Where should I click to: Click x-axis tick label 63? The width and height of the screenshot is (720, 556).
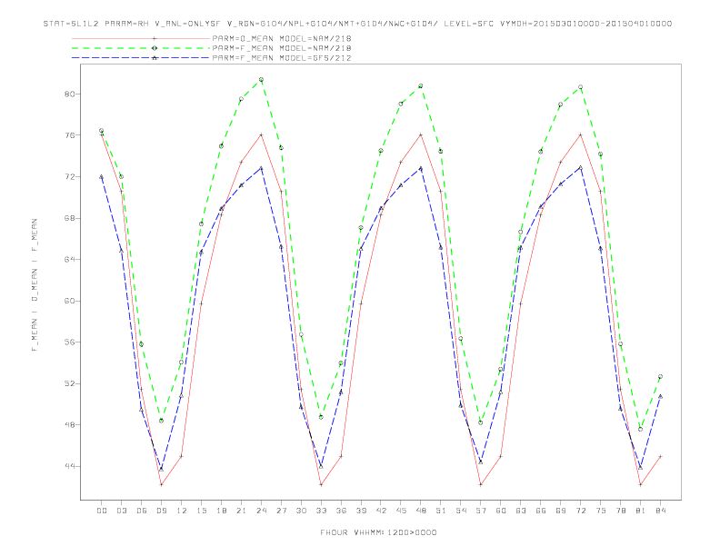tap(521, 511)
